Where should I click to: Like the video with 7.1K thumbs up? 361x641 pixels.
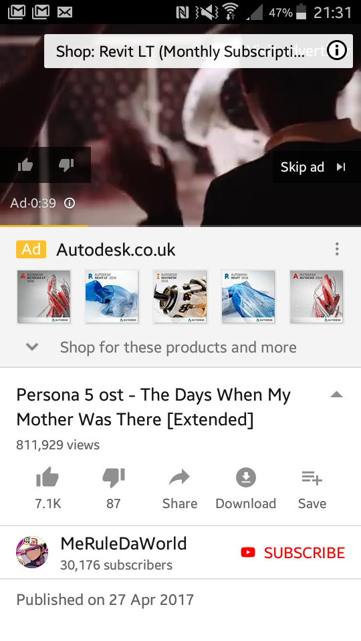coord(47,488)
